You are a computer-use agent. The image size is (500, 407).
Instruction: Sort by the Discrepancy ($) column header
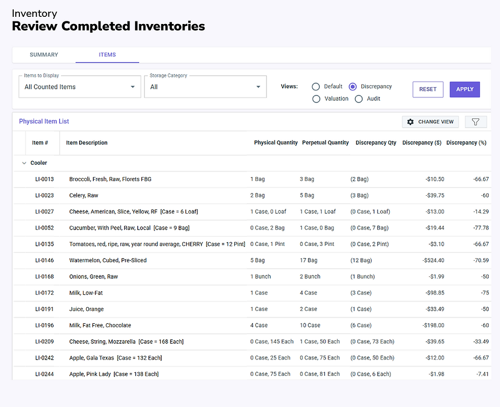point(422,142)
